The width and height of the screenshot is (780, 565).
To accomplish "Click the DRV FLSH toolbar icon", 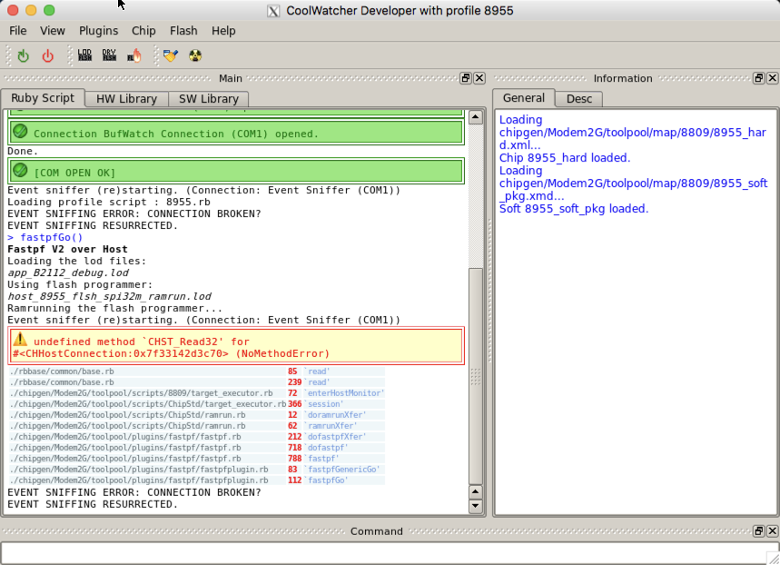I will [x=109, y=55].
